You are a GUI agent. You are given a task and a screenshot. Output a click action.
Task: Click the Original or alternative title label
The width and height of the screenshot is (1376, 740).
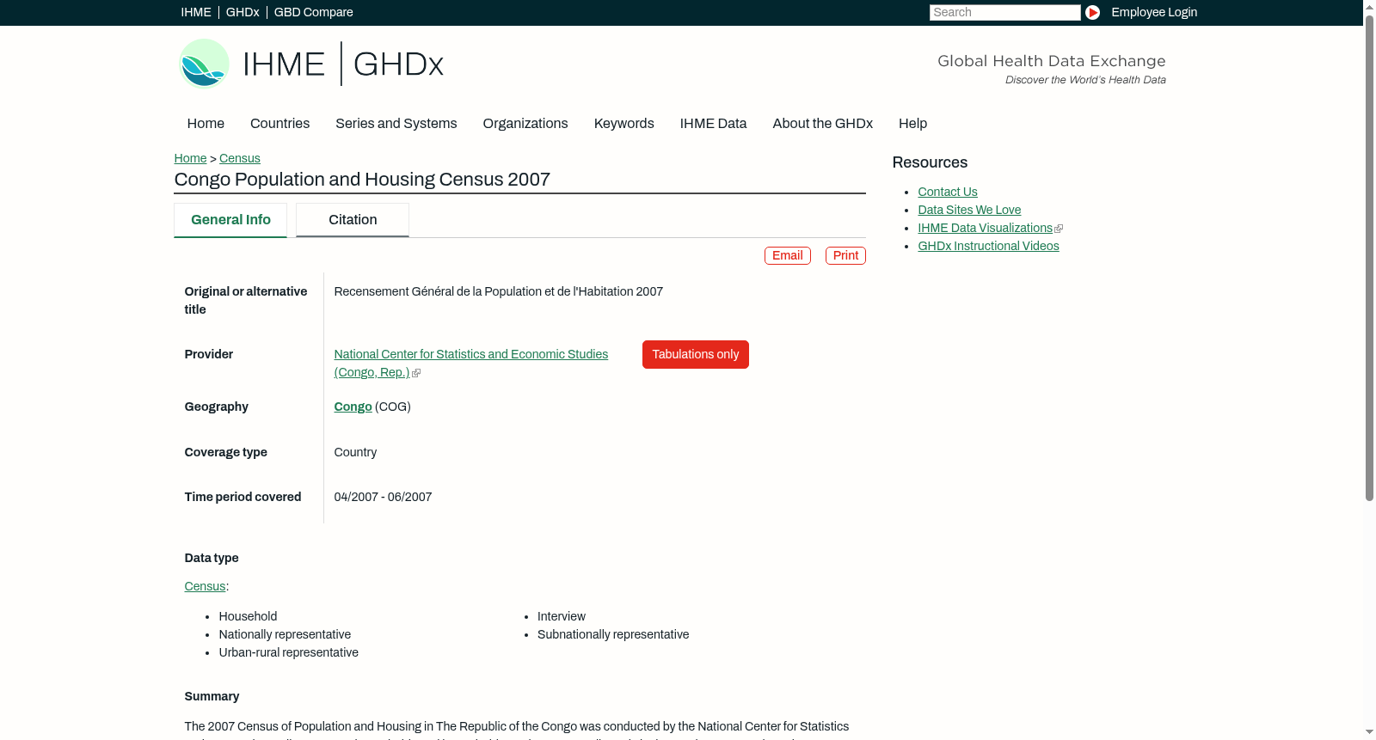(246, 300)
